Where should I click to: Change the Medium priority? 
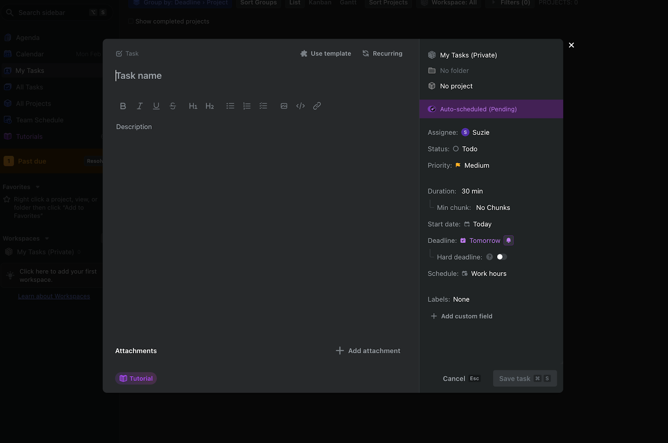pos(472,165)
